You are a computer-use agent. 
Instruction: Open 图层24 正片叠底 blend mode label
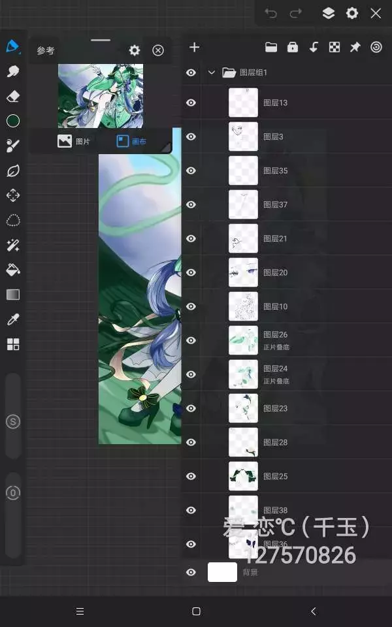(276, 381)
